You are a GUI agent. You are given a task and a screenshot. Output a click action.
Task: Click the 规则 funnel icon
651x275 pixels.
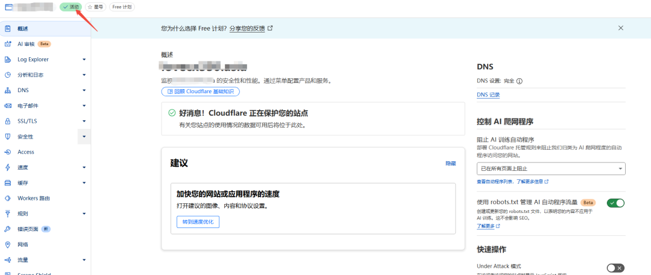(x=7, y=214)
